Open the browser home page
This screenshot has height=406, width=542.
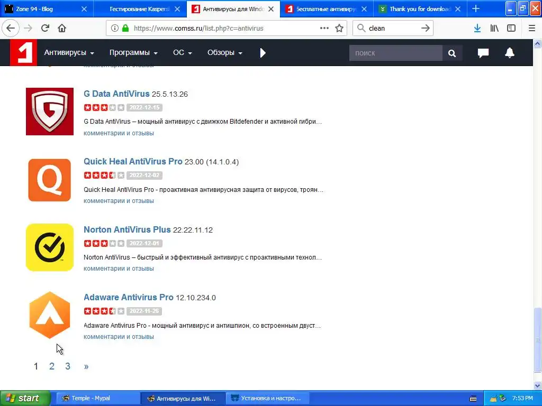[x=62, y=29]
